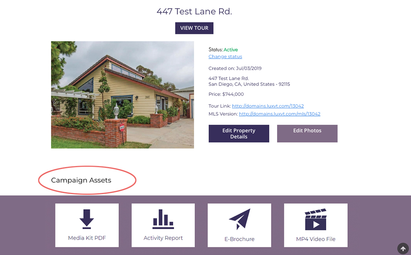
Task: Click the Price $744,000 text
Action: [226, 94]
